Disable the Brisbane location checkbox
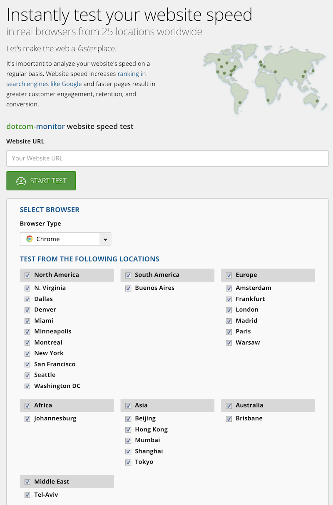Image resolution: width=333 pixels, height=505 pixels. point(229,419)
